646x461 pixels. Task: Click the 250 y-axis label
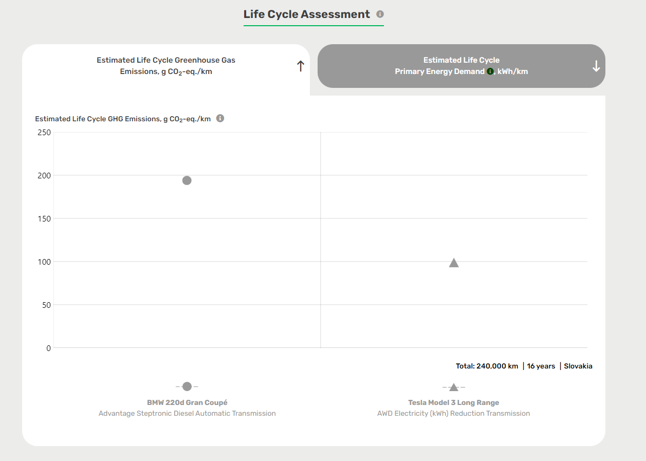coord(45,133)
